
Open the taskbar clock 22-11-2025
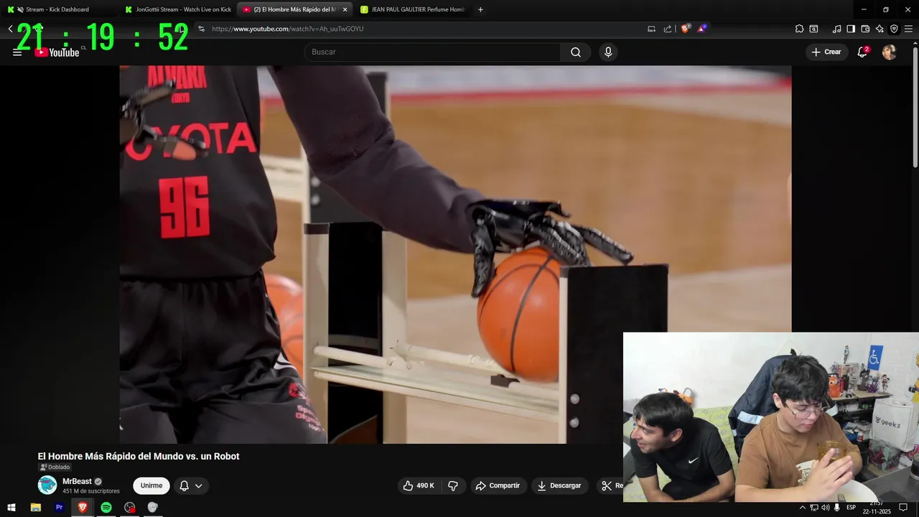click(x=877, y=508)
